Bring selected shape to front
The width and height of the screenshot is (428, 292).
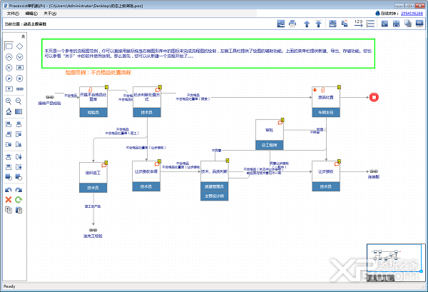(x=9, y=177)
